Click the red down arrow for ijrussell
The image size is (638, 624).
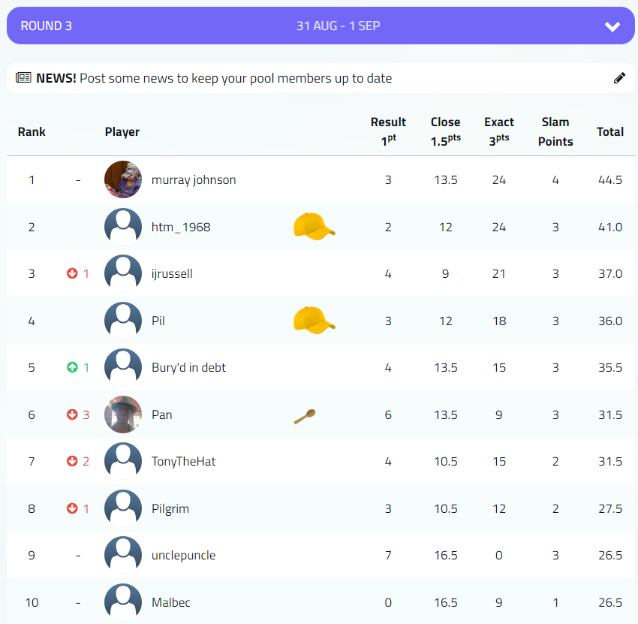pos(72,274)
